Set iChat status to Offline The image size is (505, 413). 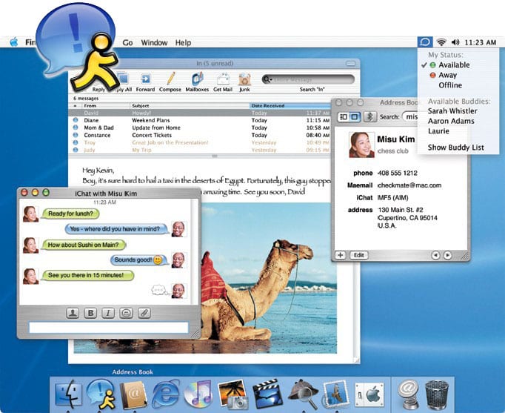pos(450,85)
